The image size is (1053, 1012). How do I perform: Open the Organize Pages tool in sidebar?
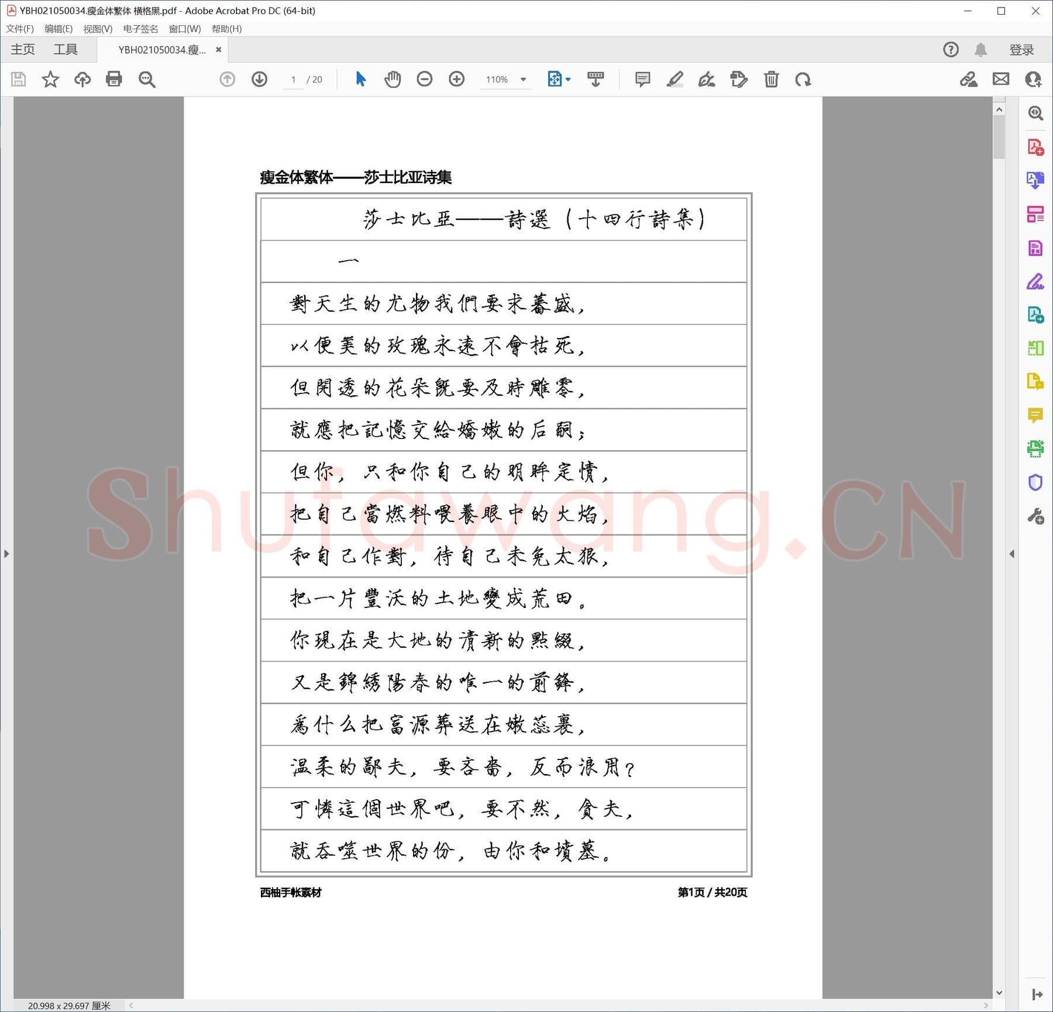tap(1035, 214)
